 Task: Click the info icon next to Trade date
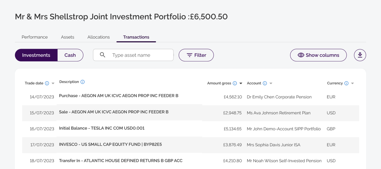47,83
